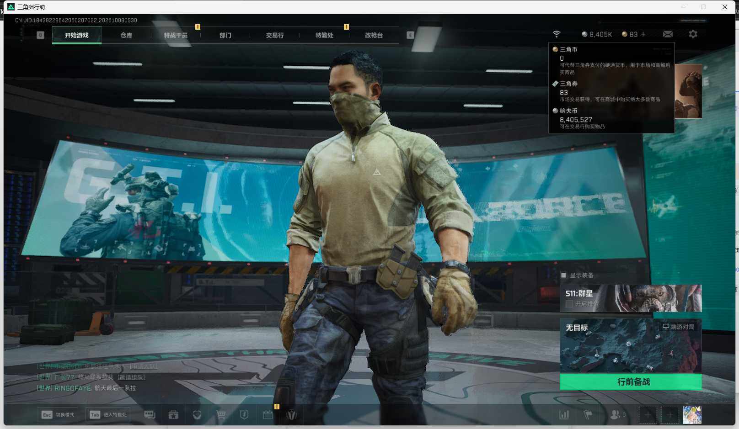Click the 行前备战 green button
This screenshot has height=429, width=739.
click(631, 382)
